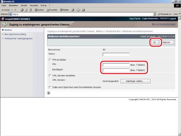Screen dimensions: 181x136
Task: Click the OK button
Action: [155, 42]
